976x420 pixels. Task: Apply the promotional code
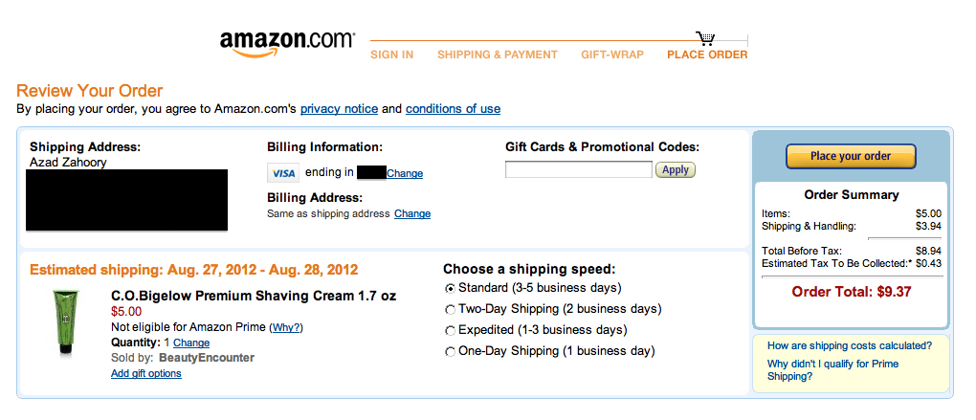[x=675, y=169]
